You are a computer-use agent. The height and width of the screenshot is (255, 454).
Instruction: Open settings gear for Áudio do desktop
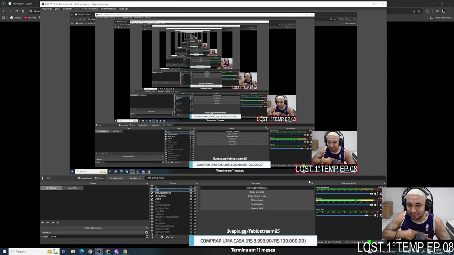381,194
